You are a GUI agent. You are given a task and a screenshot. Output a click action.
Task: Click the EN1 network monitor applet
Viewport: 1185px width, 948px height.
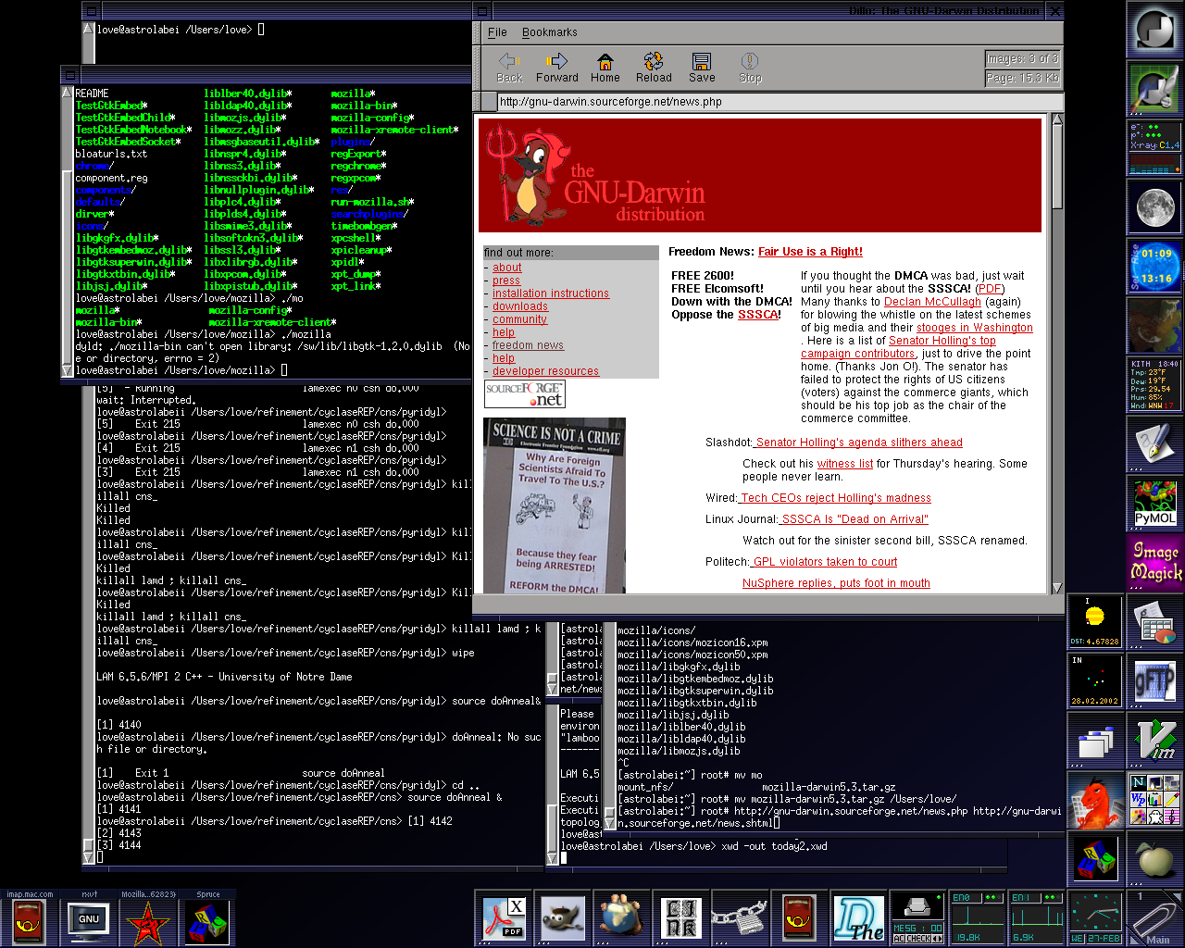tap(1036, 918)
